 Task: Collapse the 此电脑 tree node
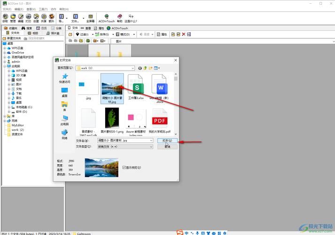tap(5, 66)
